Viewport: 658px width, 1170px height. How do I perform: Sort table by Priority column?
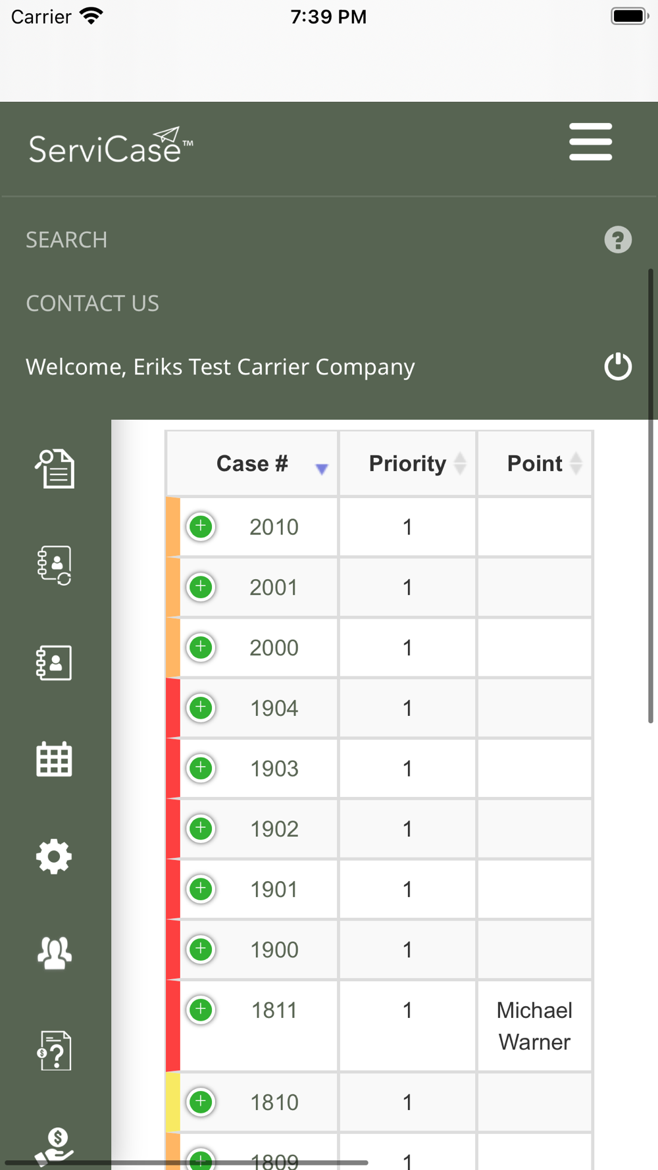(x=407, y=463)
